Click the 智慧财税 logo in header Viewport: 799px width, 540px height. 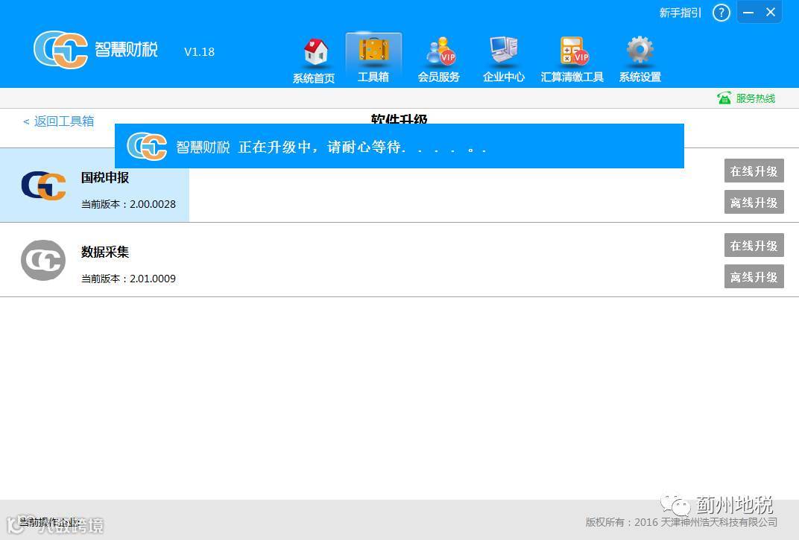tap(96, 49)
